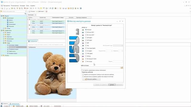Select the last MS Access radio button

point(86,62)
